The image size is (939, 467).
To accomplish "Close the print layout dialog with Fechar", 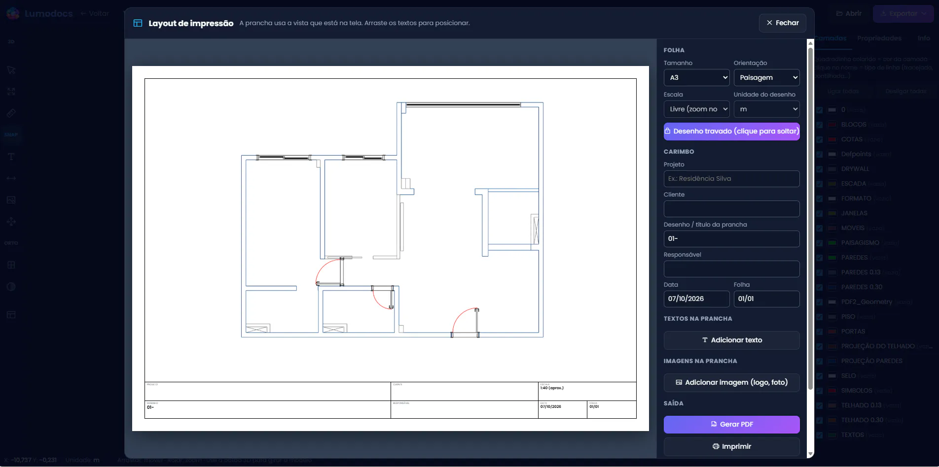I will click(783, 23).
